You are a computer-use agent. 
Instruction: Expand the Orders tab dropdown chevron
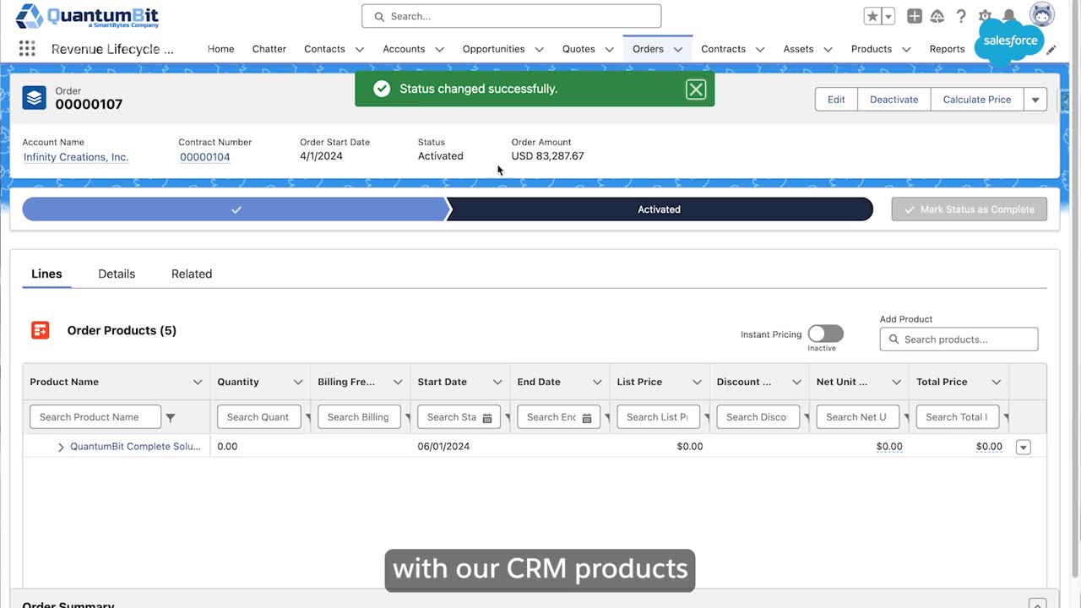point(678,50)
